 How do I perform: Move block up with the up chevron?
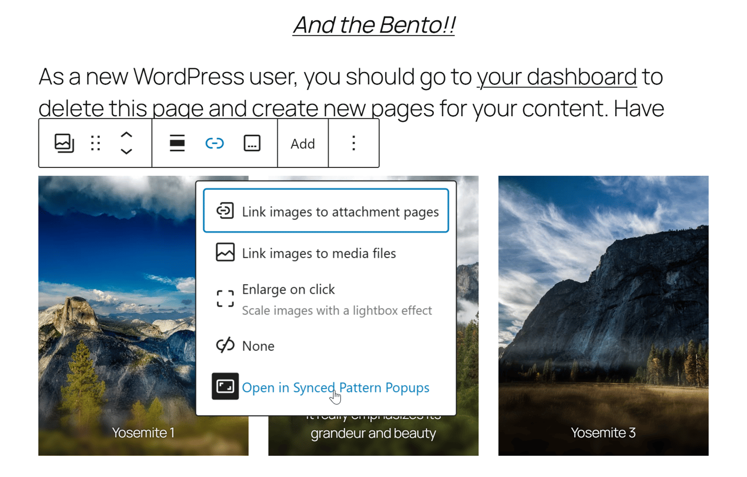click(x=126, y=135)
